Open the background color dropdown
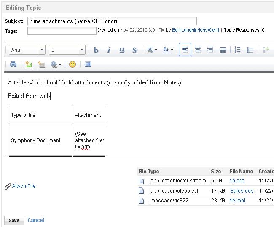This screenshot has width=274, height=227. pos(167,50)
